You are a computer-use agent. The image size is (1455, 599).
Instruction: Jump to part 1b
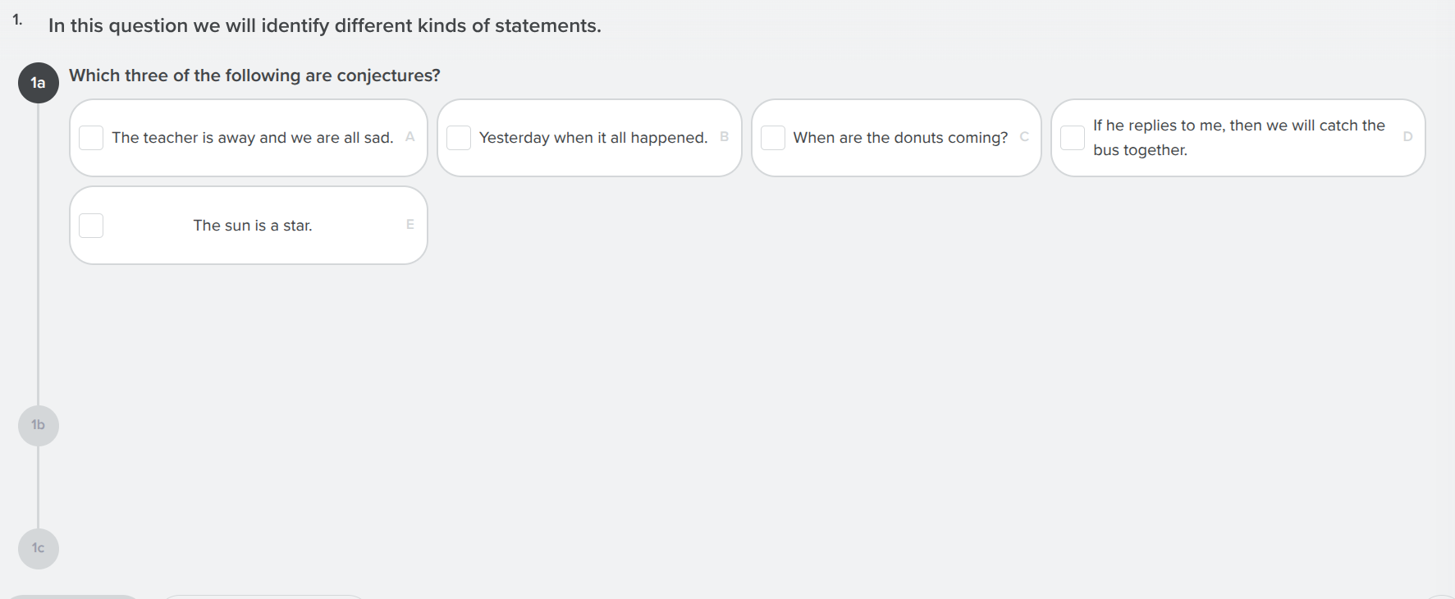point(39,425)
